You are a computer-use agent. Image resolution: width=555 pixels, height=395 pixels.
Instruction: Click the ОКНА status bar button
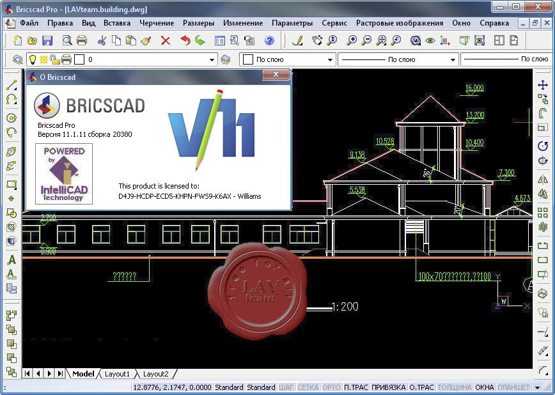[484, 387]
